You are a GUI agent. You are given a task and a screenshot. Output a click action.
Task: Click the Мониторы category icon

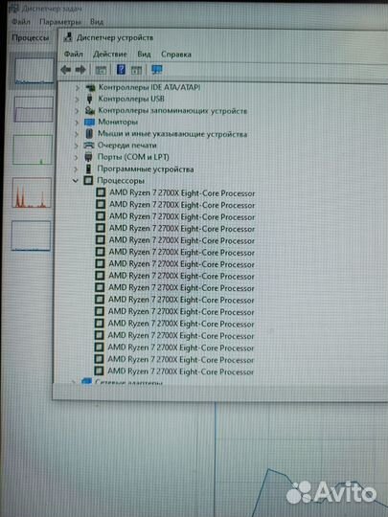click(x=89, y=122)
